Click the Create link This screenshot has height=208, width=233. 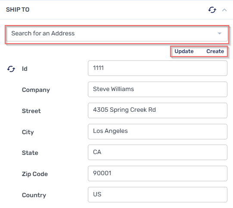pos(215,51)
